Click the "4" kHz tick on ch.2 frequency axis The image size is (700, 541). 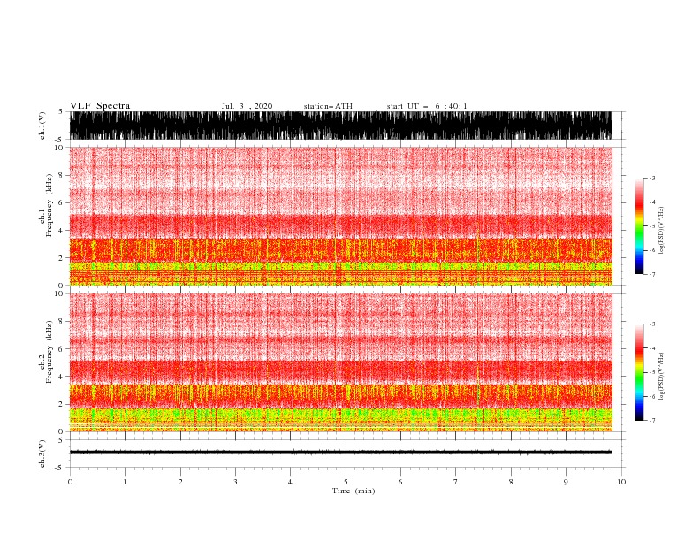click(61, 377)
